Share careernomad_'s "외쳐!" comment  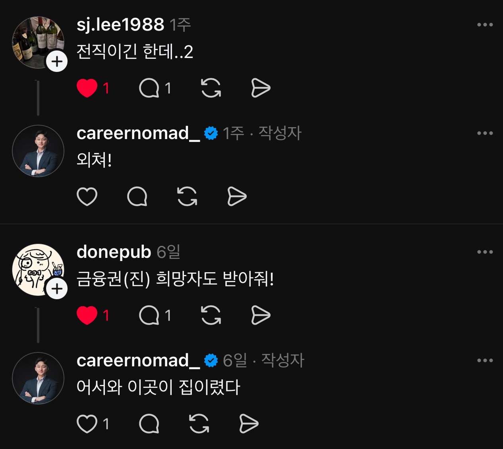(237, 196)
